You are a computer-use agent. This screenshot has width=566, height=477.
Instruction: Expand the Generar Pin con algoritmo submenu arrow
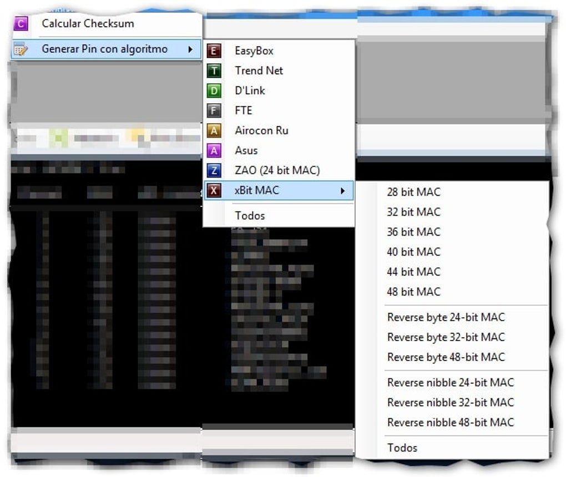190,49
